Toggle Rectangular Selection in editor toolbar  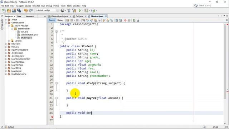[99, 20]
